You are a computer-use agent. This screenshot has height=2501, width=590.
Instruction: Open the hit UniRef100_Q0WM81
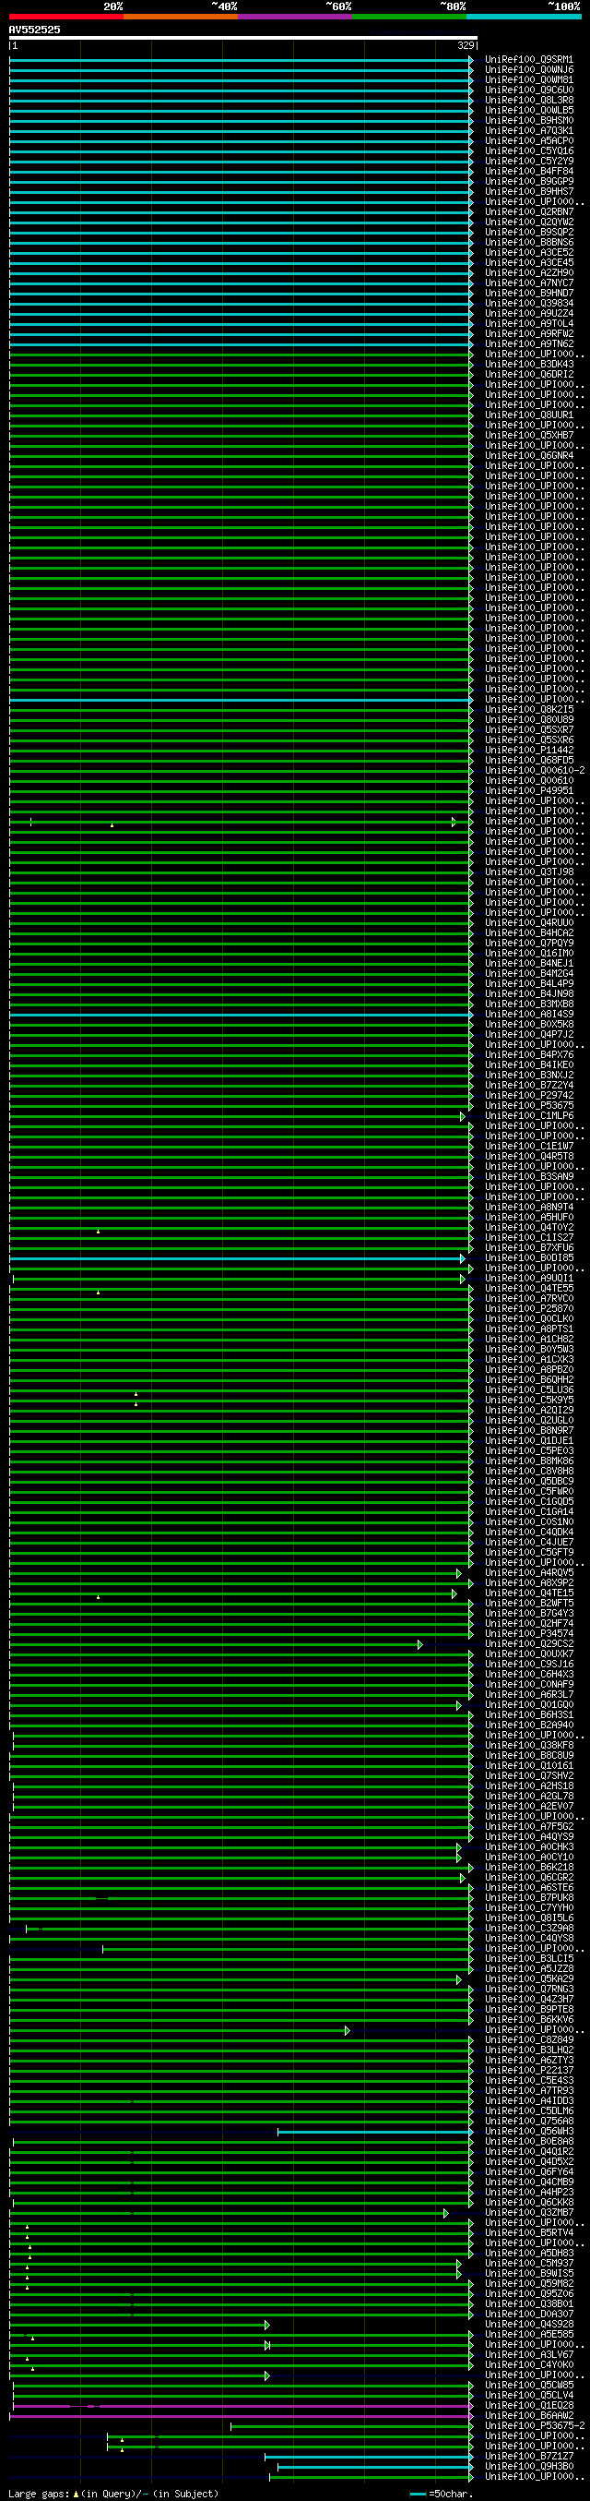tap(529, 80)
